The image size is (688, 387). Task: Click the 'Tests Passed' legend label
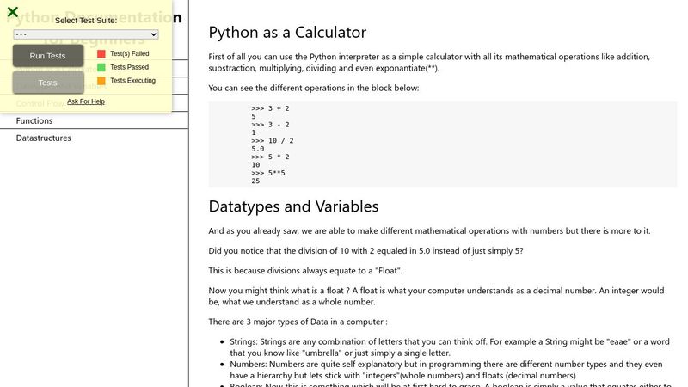129,67
